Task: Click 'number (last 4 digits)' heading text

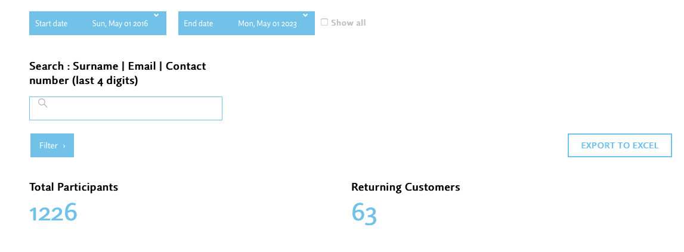Action: coord(83,80)
